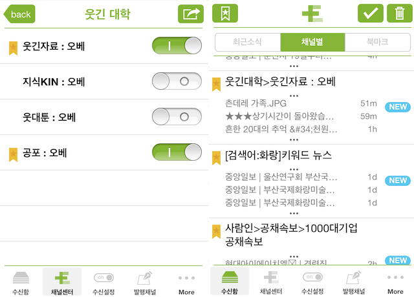Open the 촌데레 가족.JPG article

click(256, 103)
